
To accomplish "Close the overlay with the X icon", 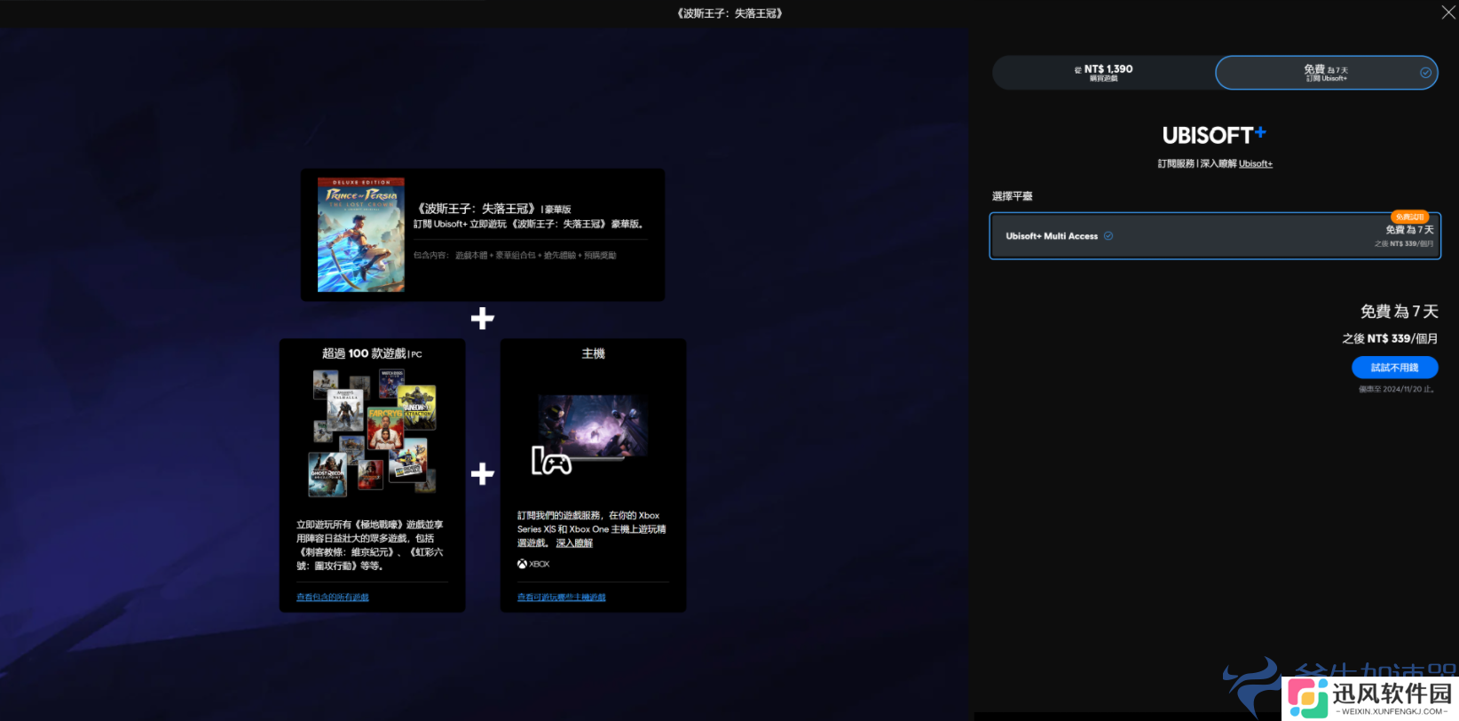I will (1448, 12).
